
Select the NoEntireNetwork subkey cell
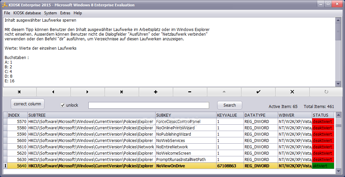coord(186,147)
